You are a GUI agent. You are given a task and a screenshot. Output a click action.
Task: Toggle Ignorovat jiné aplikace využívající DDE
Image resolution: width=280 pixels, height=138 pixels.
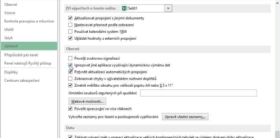click(x=70, y=65)
